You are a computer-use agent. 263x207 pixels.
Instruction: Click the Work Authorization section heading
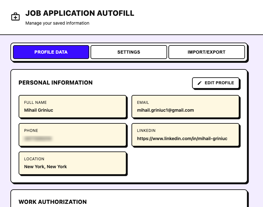coord(53,202)
